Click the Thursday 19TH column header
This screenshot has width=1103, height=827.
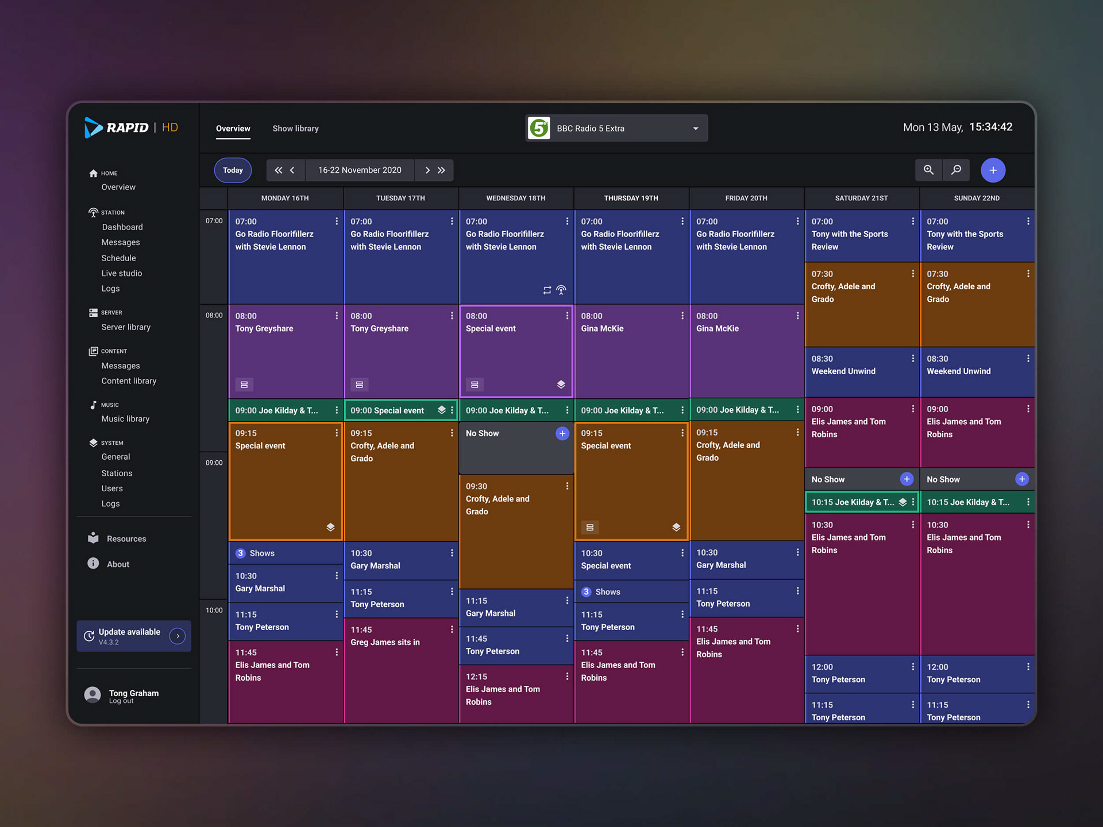(631, 198)
